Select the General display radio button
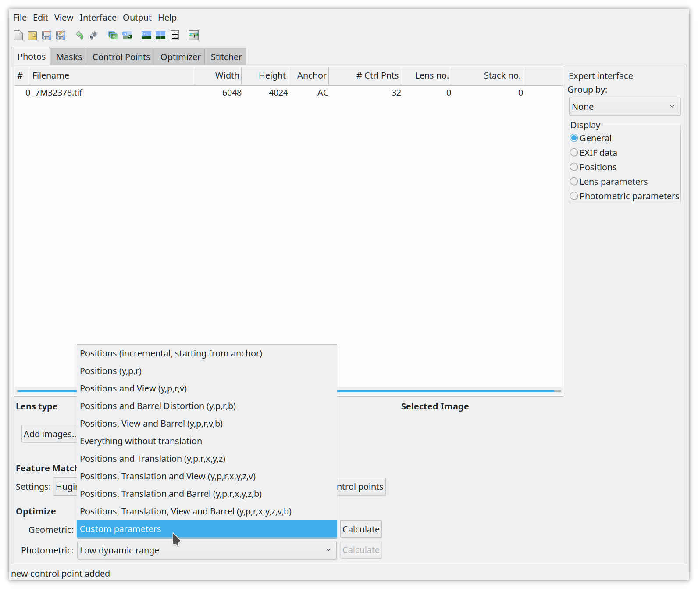 590,138
